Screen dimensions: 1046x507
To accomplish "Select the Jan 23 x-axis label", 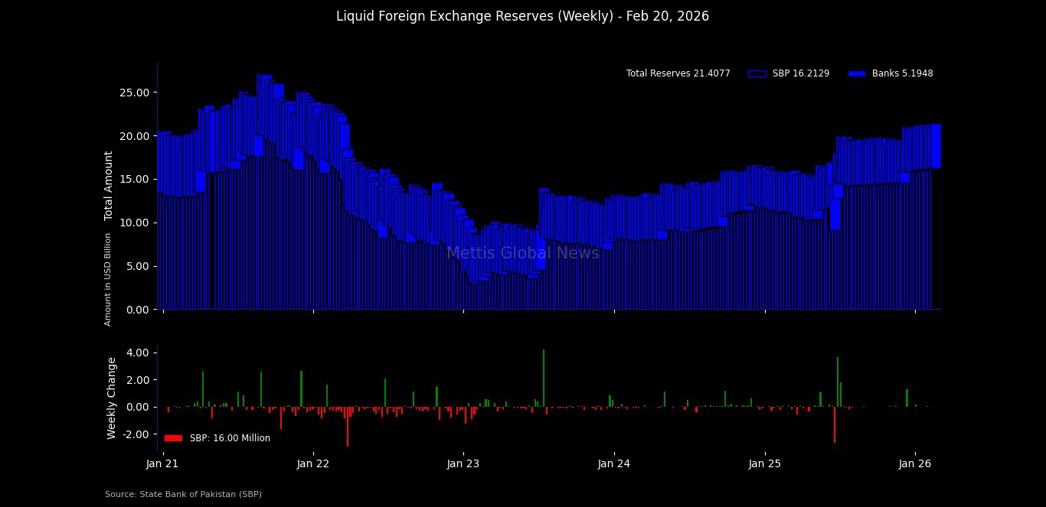I will [x=463, y=463].
